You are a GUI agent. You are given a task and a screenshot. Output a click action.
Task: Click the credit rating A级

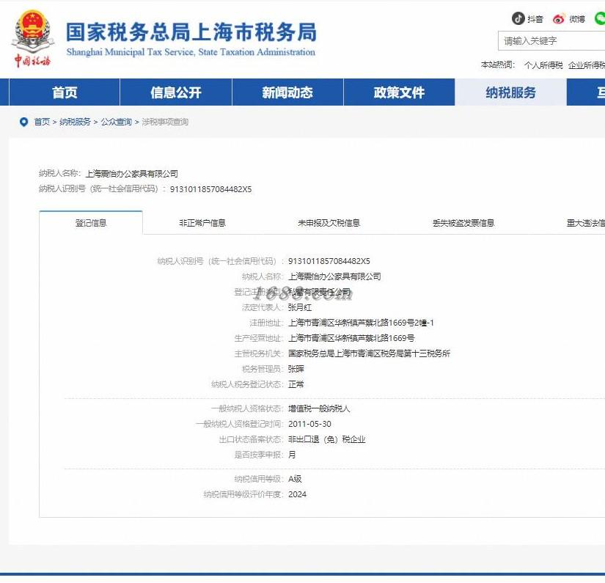[296, 479]
